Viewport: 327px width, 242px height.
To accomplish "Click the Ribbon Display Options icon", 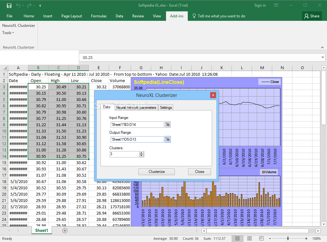I will pyautogui.click(x=276, y=5).
